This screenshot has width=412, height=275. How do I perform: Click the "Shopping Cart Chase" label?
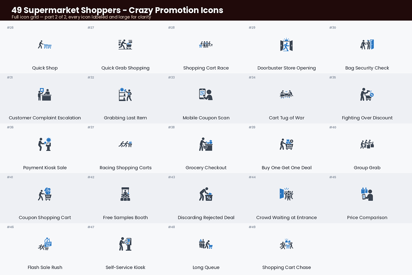pos(287,267)
